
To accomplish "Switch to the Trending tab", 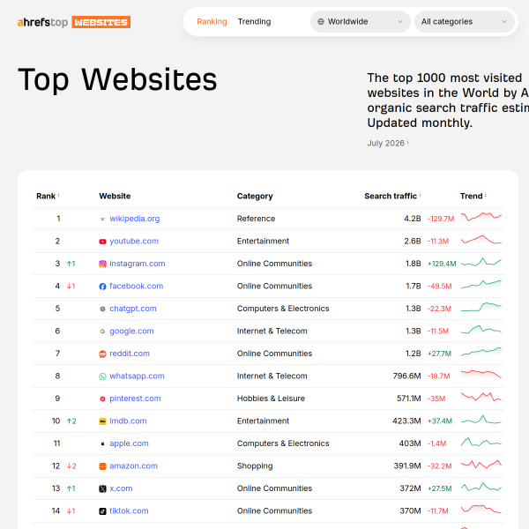I will coord(254,21).
